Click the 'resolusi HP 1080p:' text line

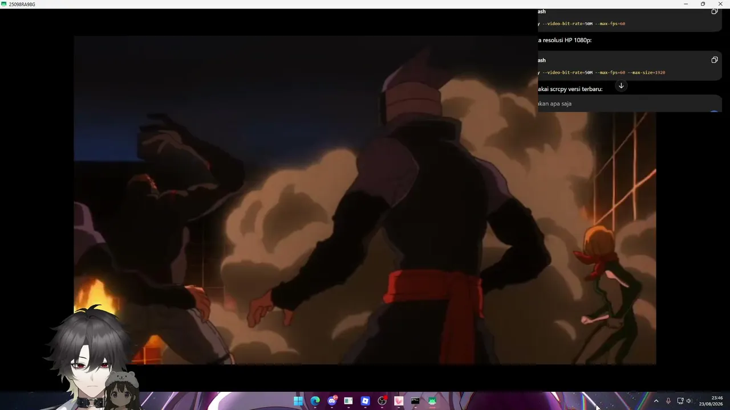pos(567,40)
